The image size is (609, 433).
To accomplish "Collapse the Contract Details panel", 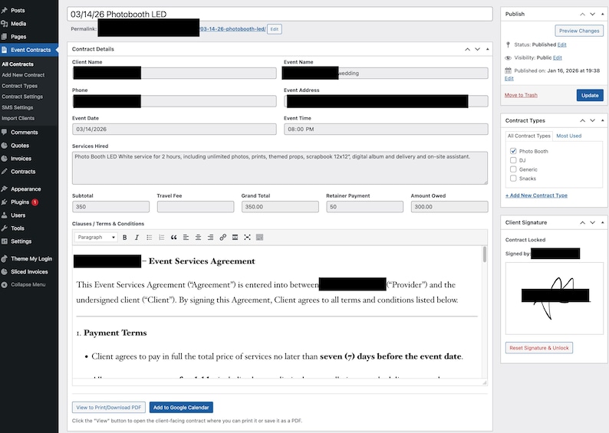I will [x=488, y=49].
